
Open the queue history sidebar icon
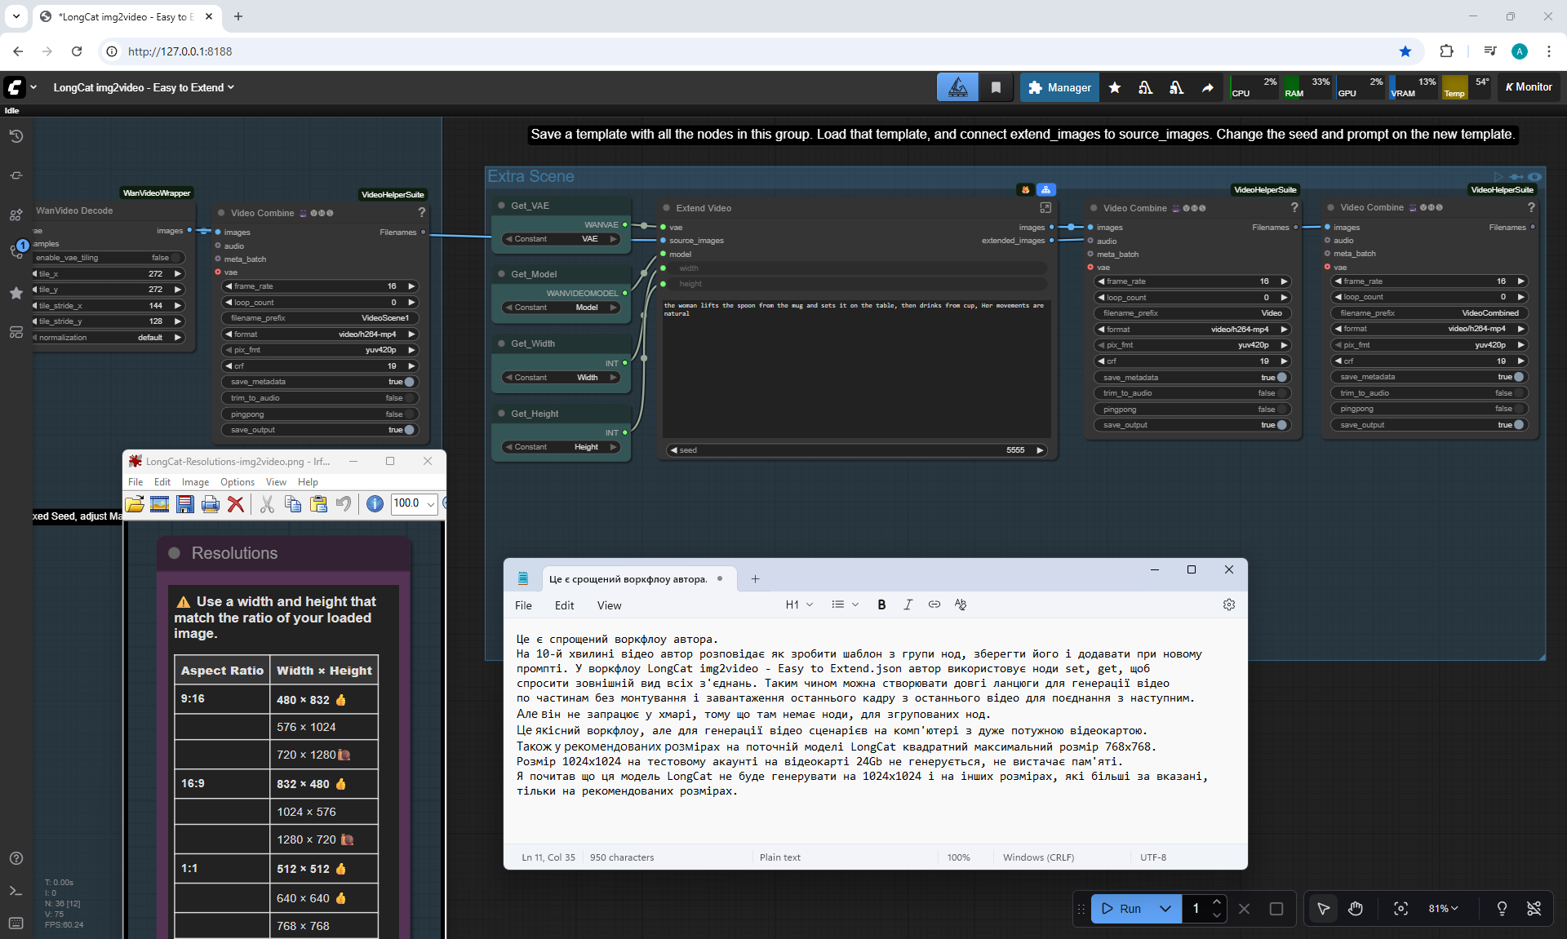(x=16, y=136)
